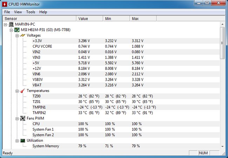The height and width of the screenshot is (158, 228).
Task: Open the File menu
Action: click(x=7, y=12)
